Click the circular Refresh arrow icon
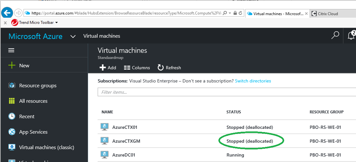 (160, 67)
